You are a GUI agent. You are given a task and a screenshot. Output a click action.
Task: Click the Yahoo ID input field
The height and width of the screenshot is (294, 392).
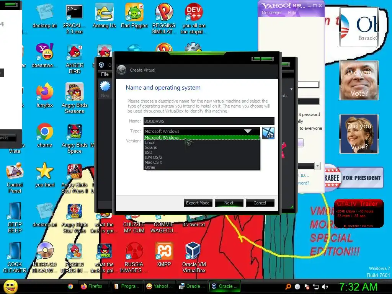pyautogui.click(x=308, y=85)
